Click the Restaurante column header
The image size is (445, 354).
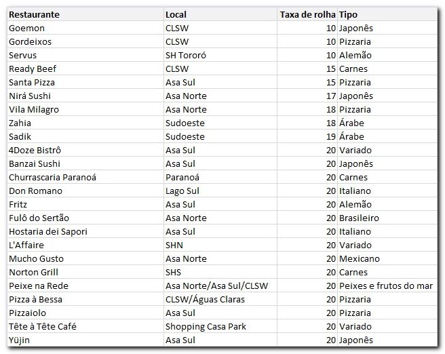(34, 14)
